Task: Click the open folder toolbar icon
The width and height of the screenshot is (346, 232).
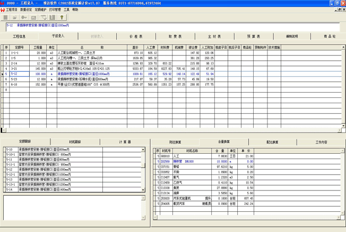Action: tap(15, 16)
